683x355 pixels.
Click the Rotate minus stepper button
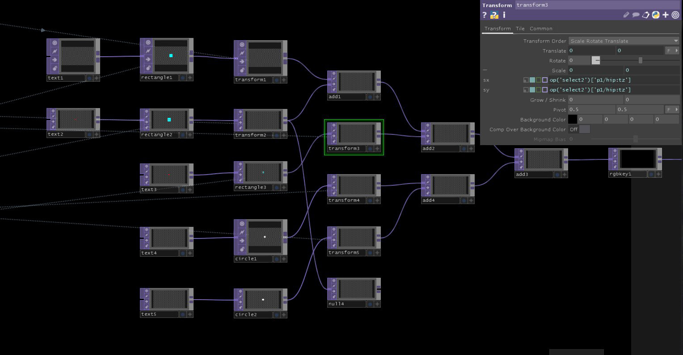click(x=596, y=60)
